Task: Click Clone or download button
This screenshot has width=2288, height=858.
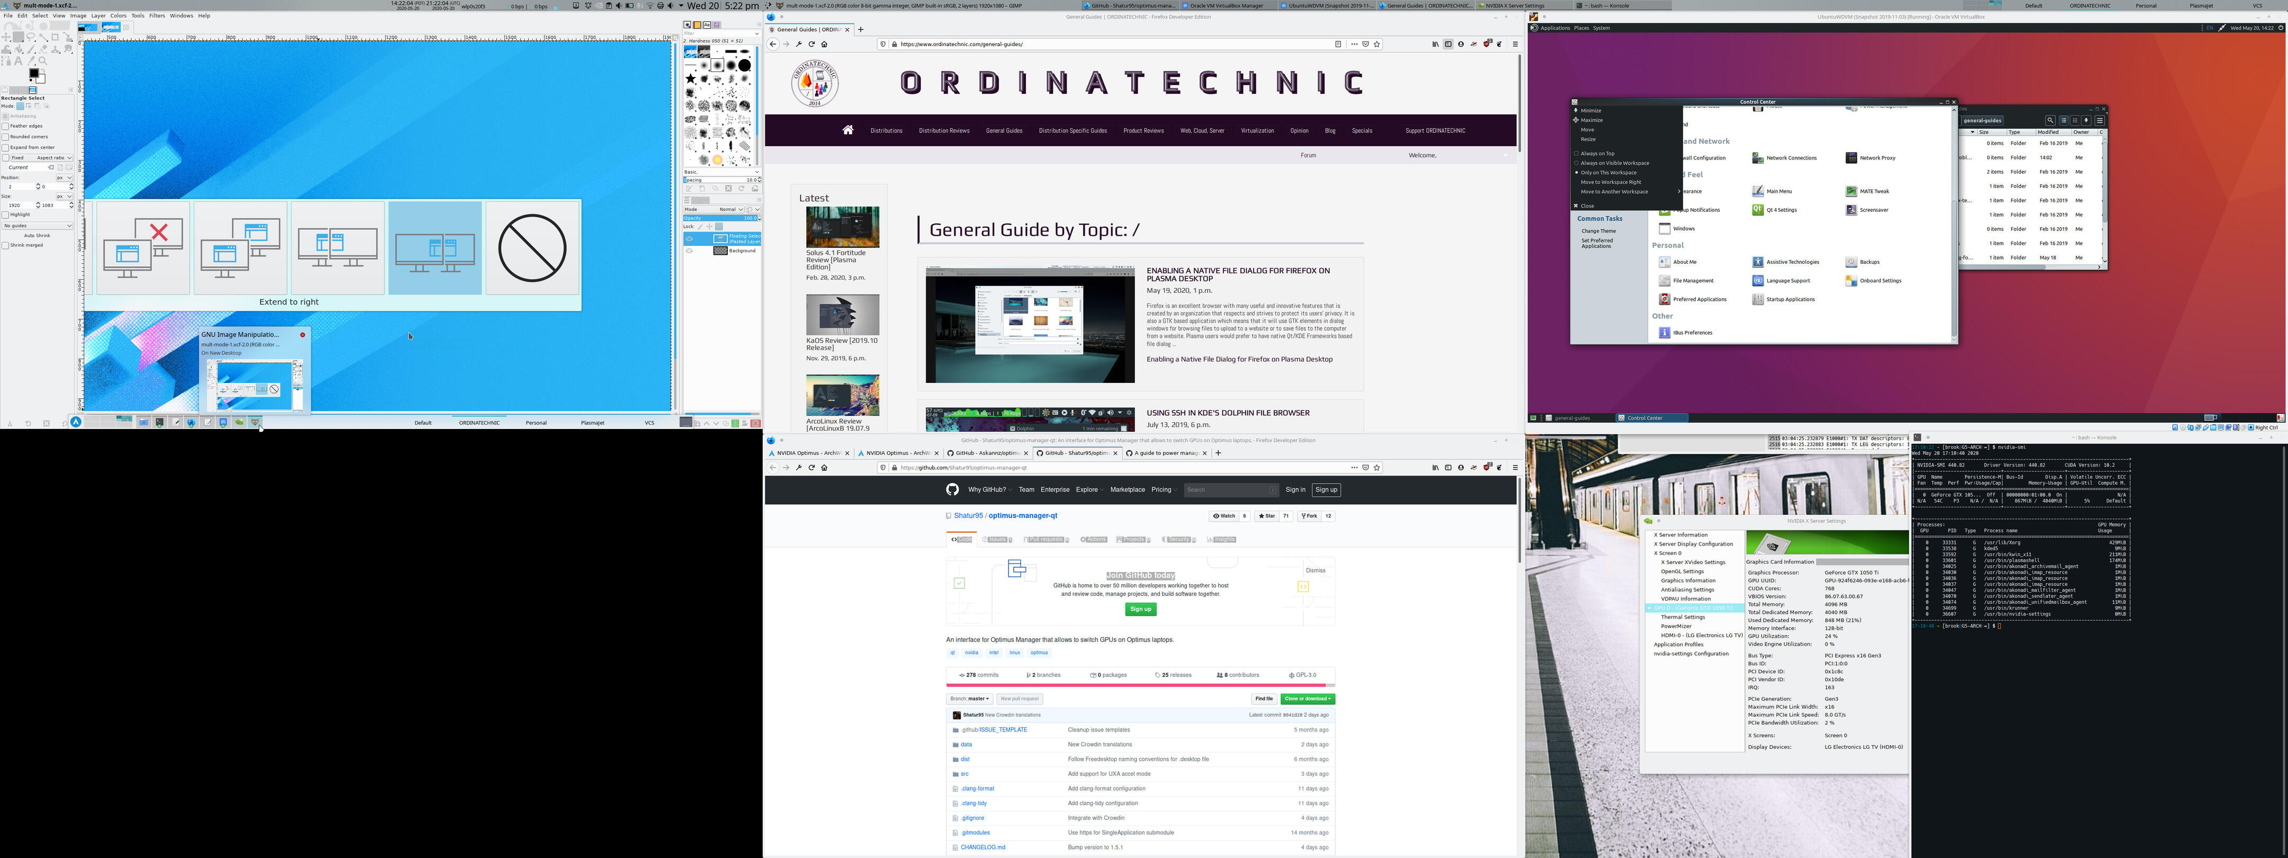Action: pos(1308,699)
